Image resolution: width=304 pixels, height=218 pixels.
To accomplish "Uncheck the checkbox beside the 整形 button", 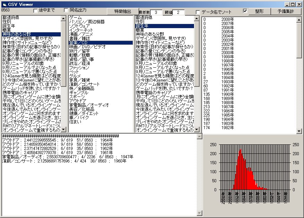I will point(245,11).
